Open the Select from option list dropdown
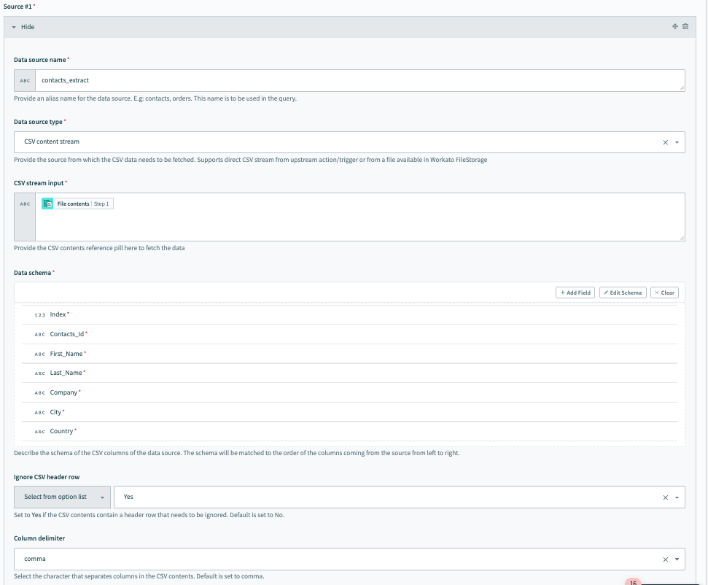708x585 pixels. pos(62,497)
